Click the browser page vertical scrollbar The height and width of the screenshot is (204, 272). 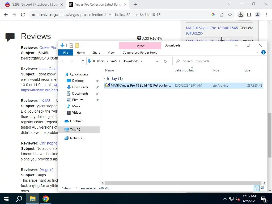tap(270, 135)
